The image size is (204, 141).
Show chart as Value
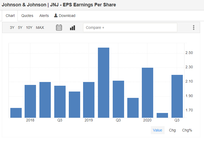click(x=157, y=130)
